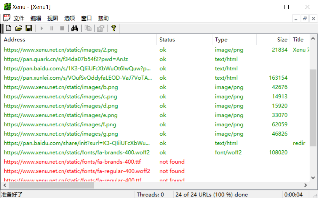Save results using the floppy disk icon
This screenshot has height=198, width=318.
pos(29,28)
